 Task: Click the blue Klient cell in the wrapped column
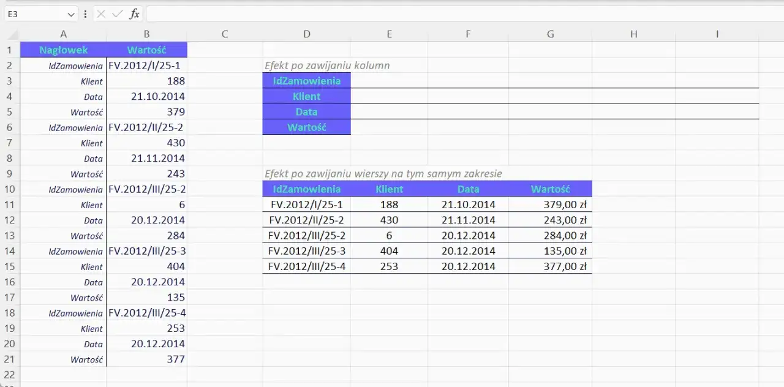click(306, 96)
